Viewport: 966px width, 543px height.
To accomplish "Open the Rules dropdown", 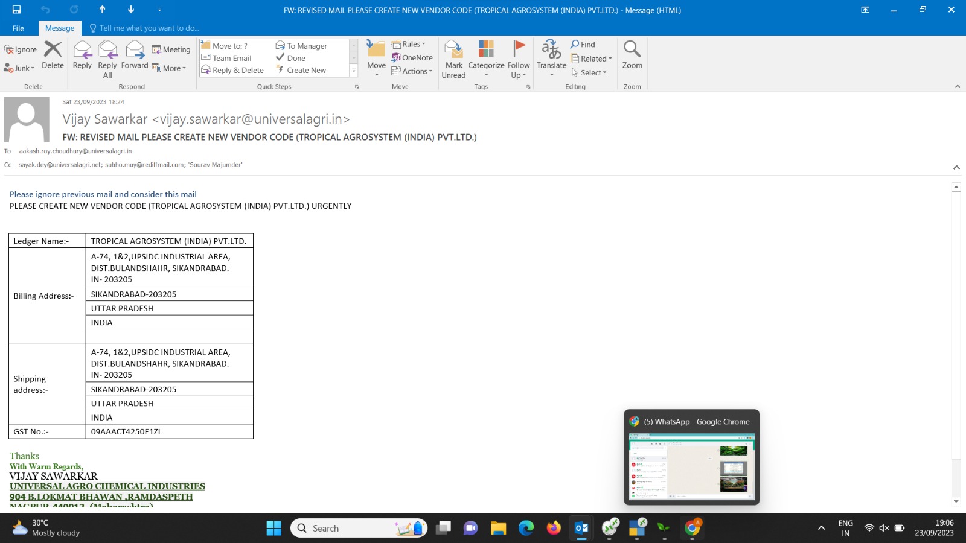I will coord(409,44).
